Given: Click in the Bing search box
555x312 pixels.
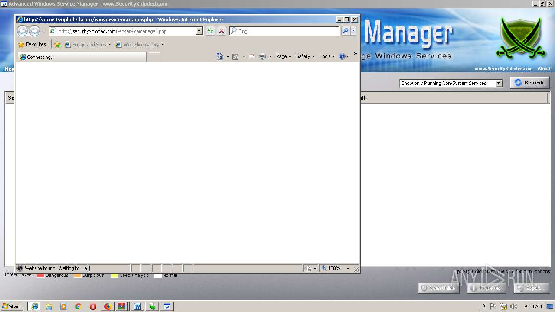Looking at the screenshot, I should (x=287, y=31).
